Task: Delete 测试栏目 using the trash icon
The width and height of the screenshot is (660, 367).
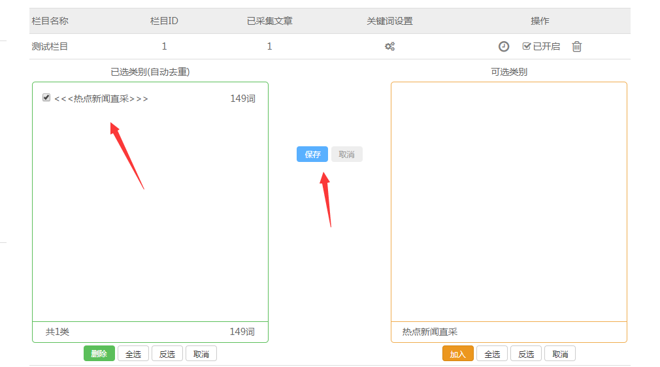Action: (x=577, y=46)
